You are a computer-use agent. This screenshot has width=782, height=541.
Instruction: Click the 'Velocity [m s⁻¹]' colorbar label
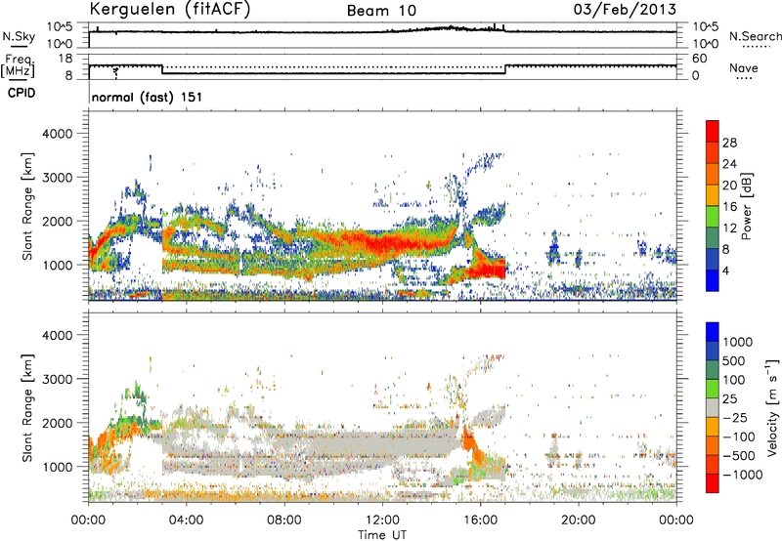(772, 407)
